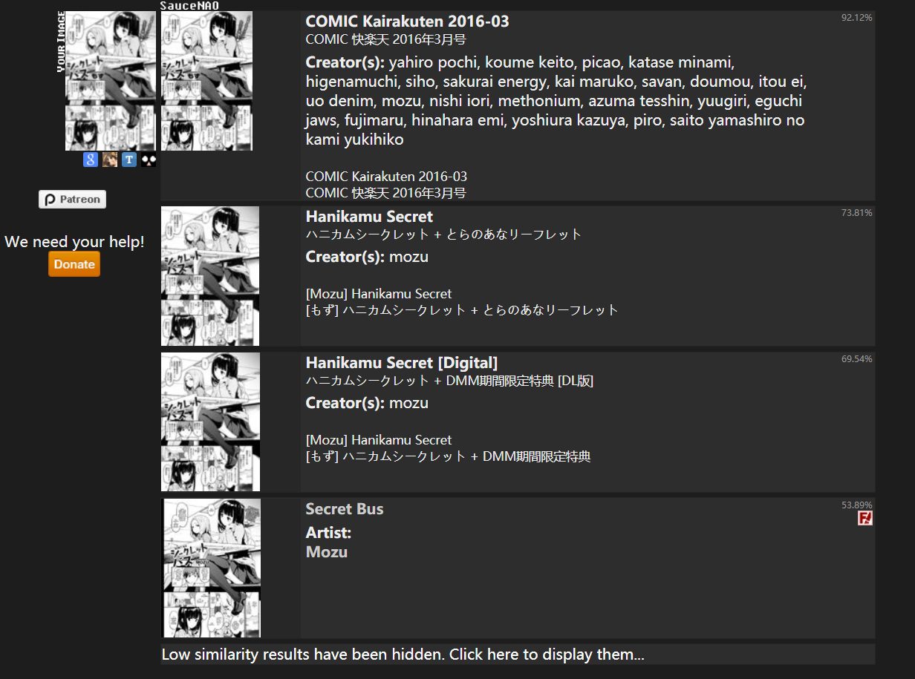Image resolution: width=915 pixels, height=679 pixels.
Task: Select the COMIC Kairakuten 2016-03 title
Action: point(408,22)
